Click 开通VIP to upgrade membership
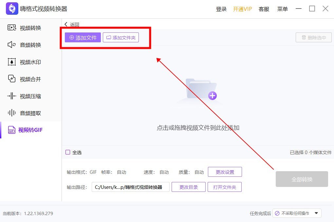Image resolution: width=334 pixels, height=222 pixels. point(242,9)
